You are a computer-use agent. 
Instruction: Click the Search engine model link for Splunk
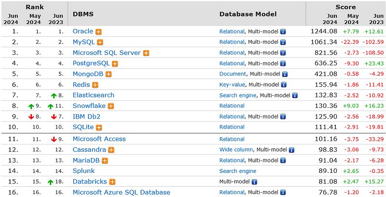coord(238,171)
